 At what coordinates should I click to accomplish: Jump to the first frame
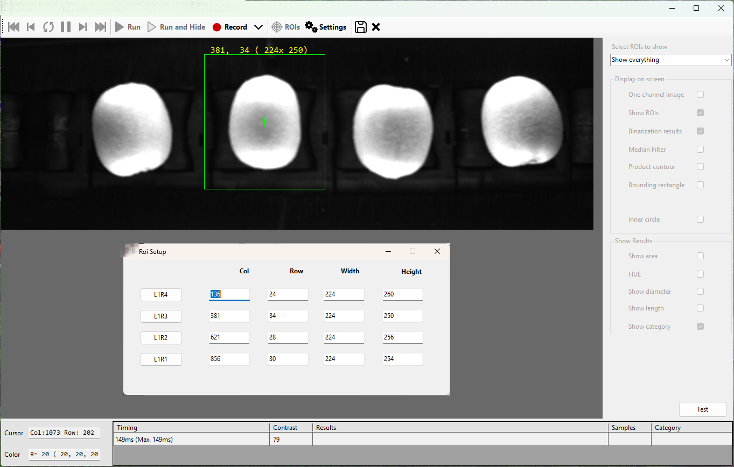[x=14, y=27]
